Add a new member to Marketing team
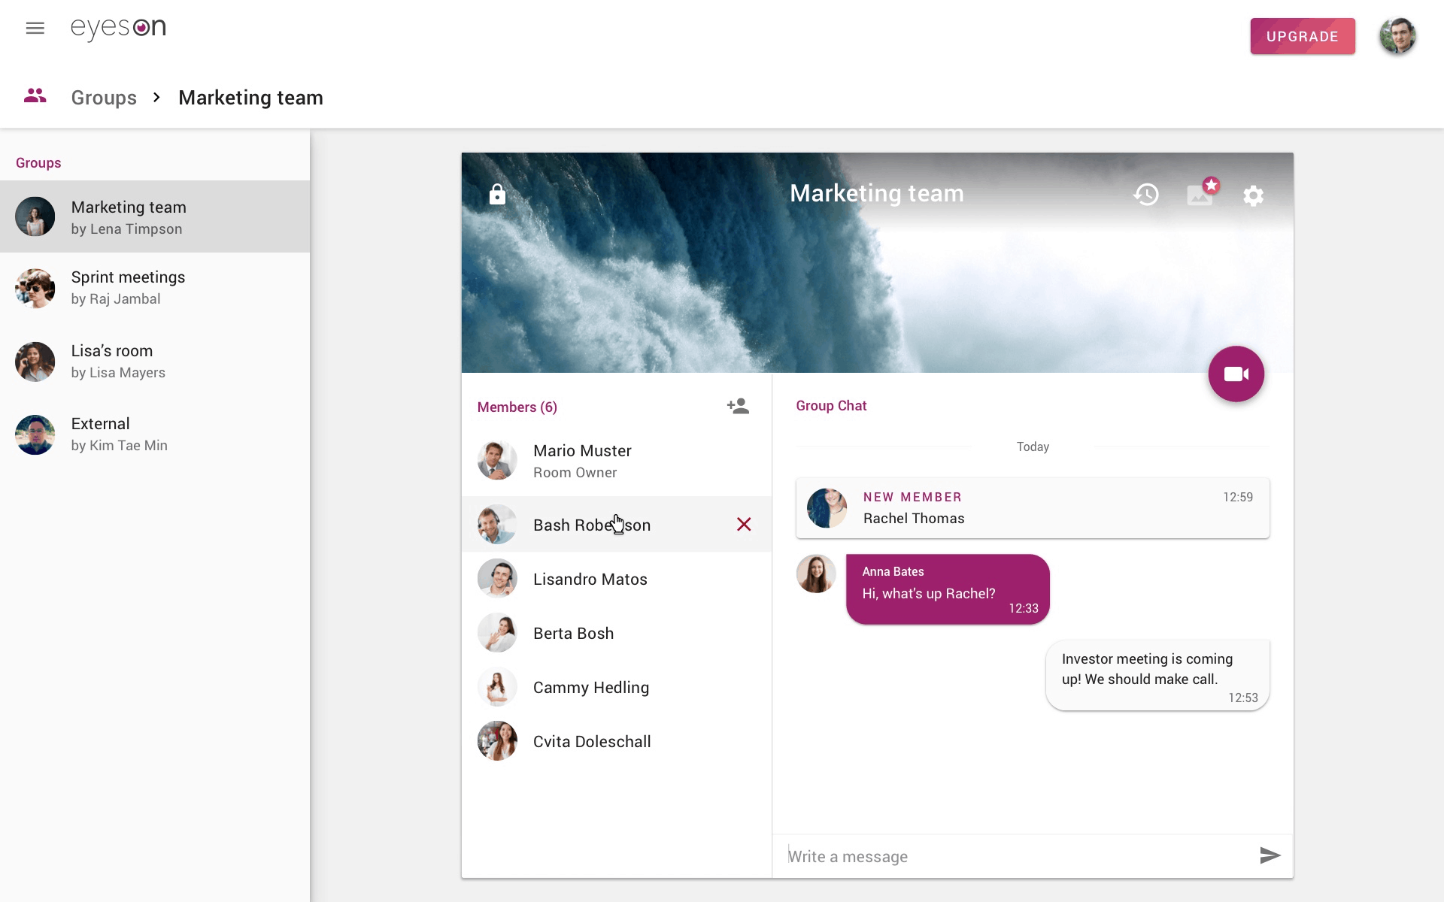 point(738,406)
